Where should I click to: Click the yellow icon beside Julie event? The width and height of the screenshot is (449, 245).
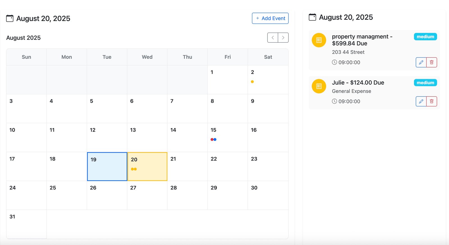tap(319, 86)
